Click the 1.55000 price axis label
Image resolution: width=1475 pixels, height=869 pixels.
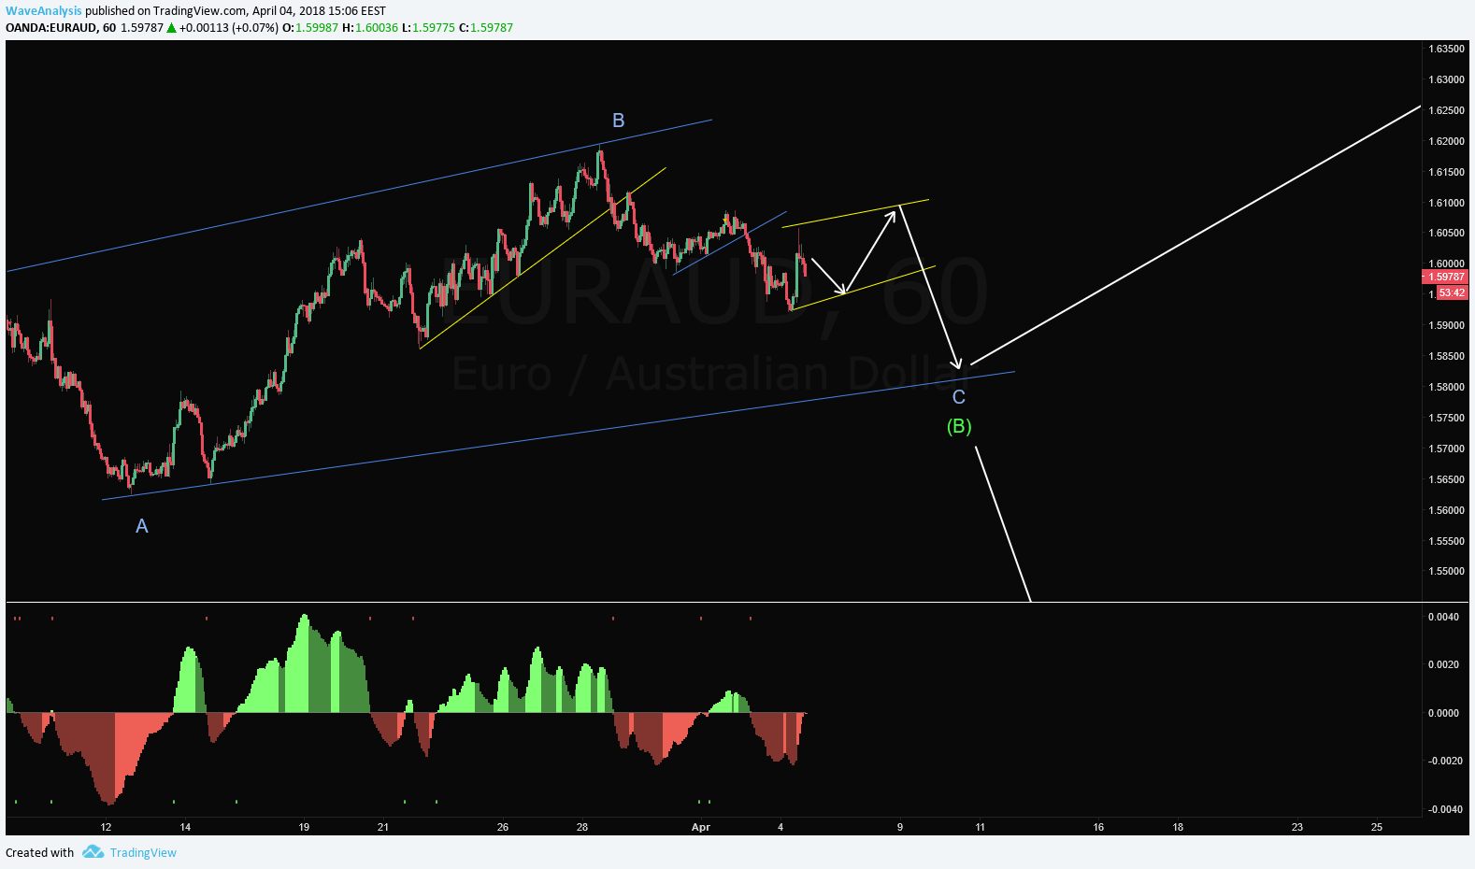(1446, 571)
